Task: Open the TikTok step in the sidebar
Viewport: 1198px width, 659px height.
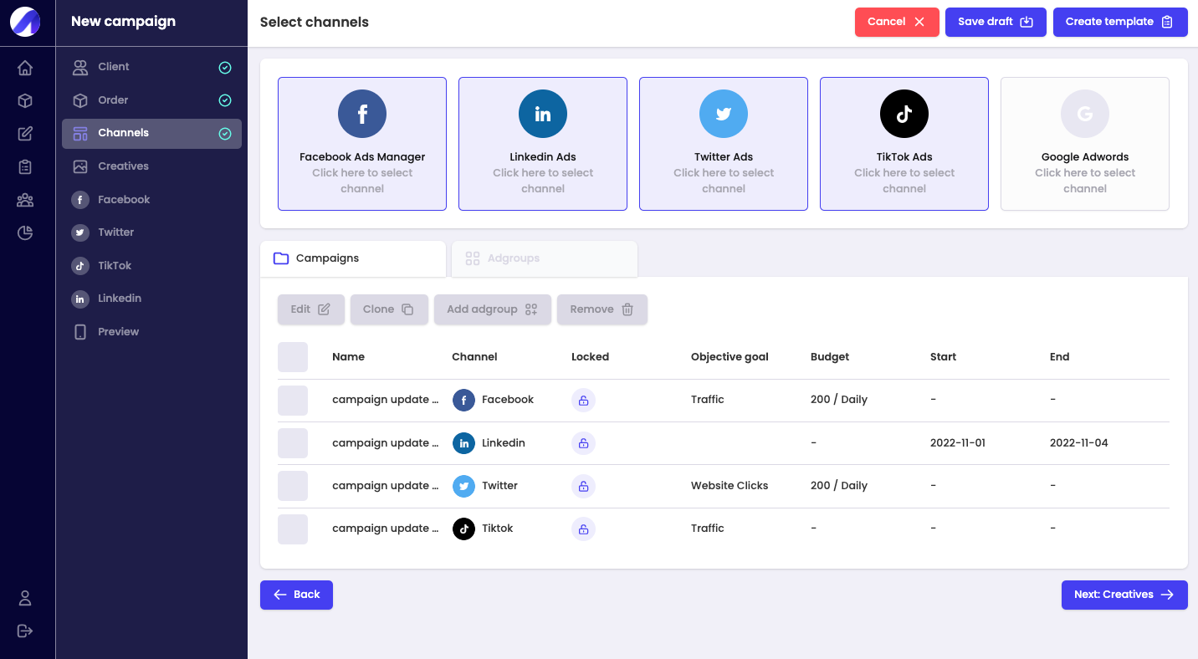Action: click(151, 266)
